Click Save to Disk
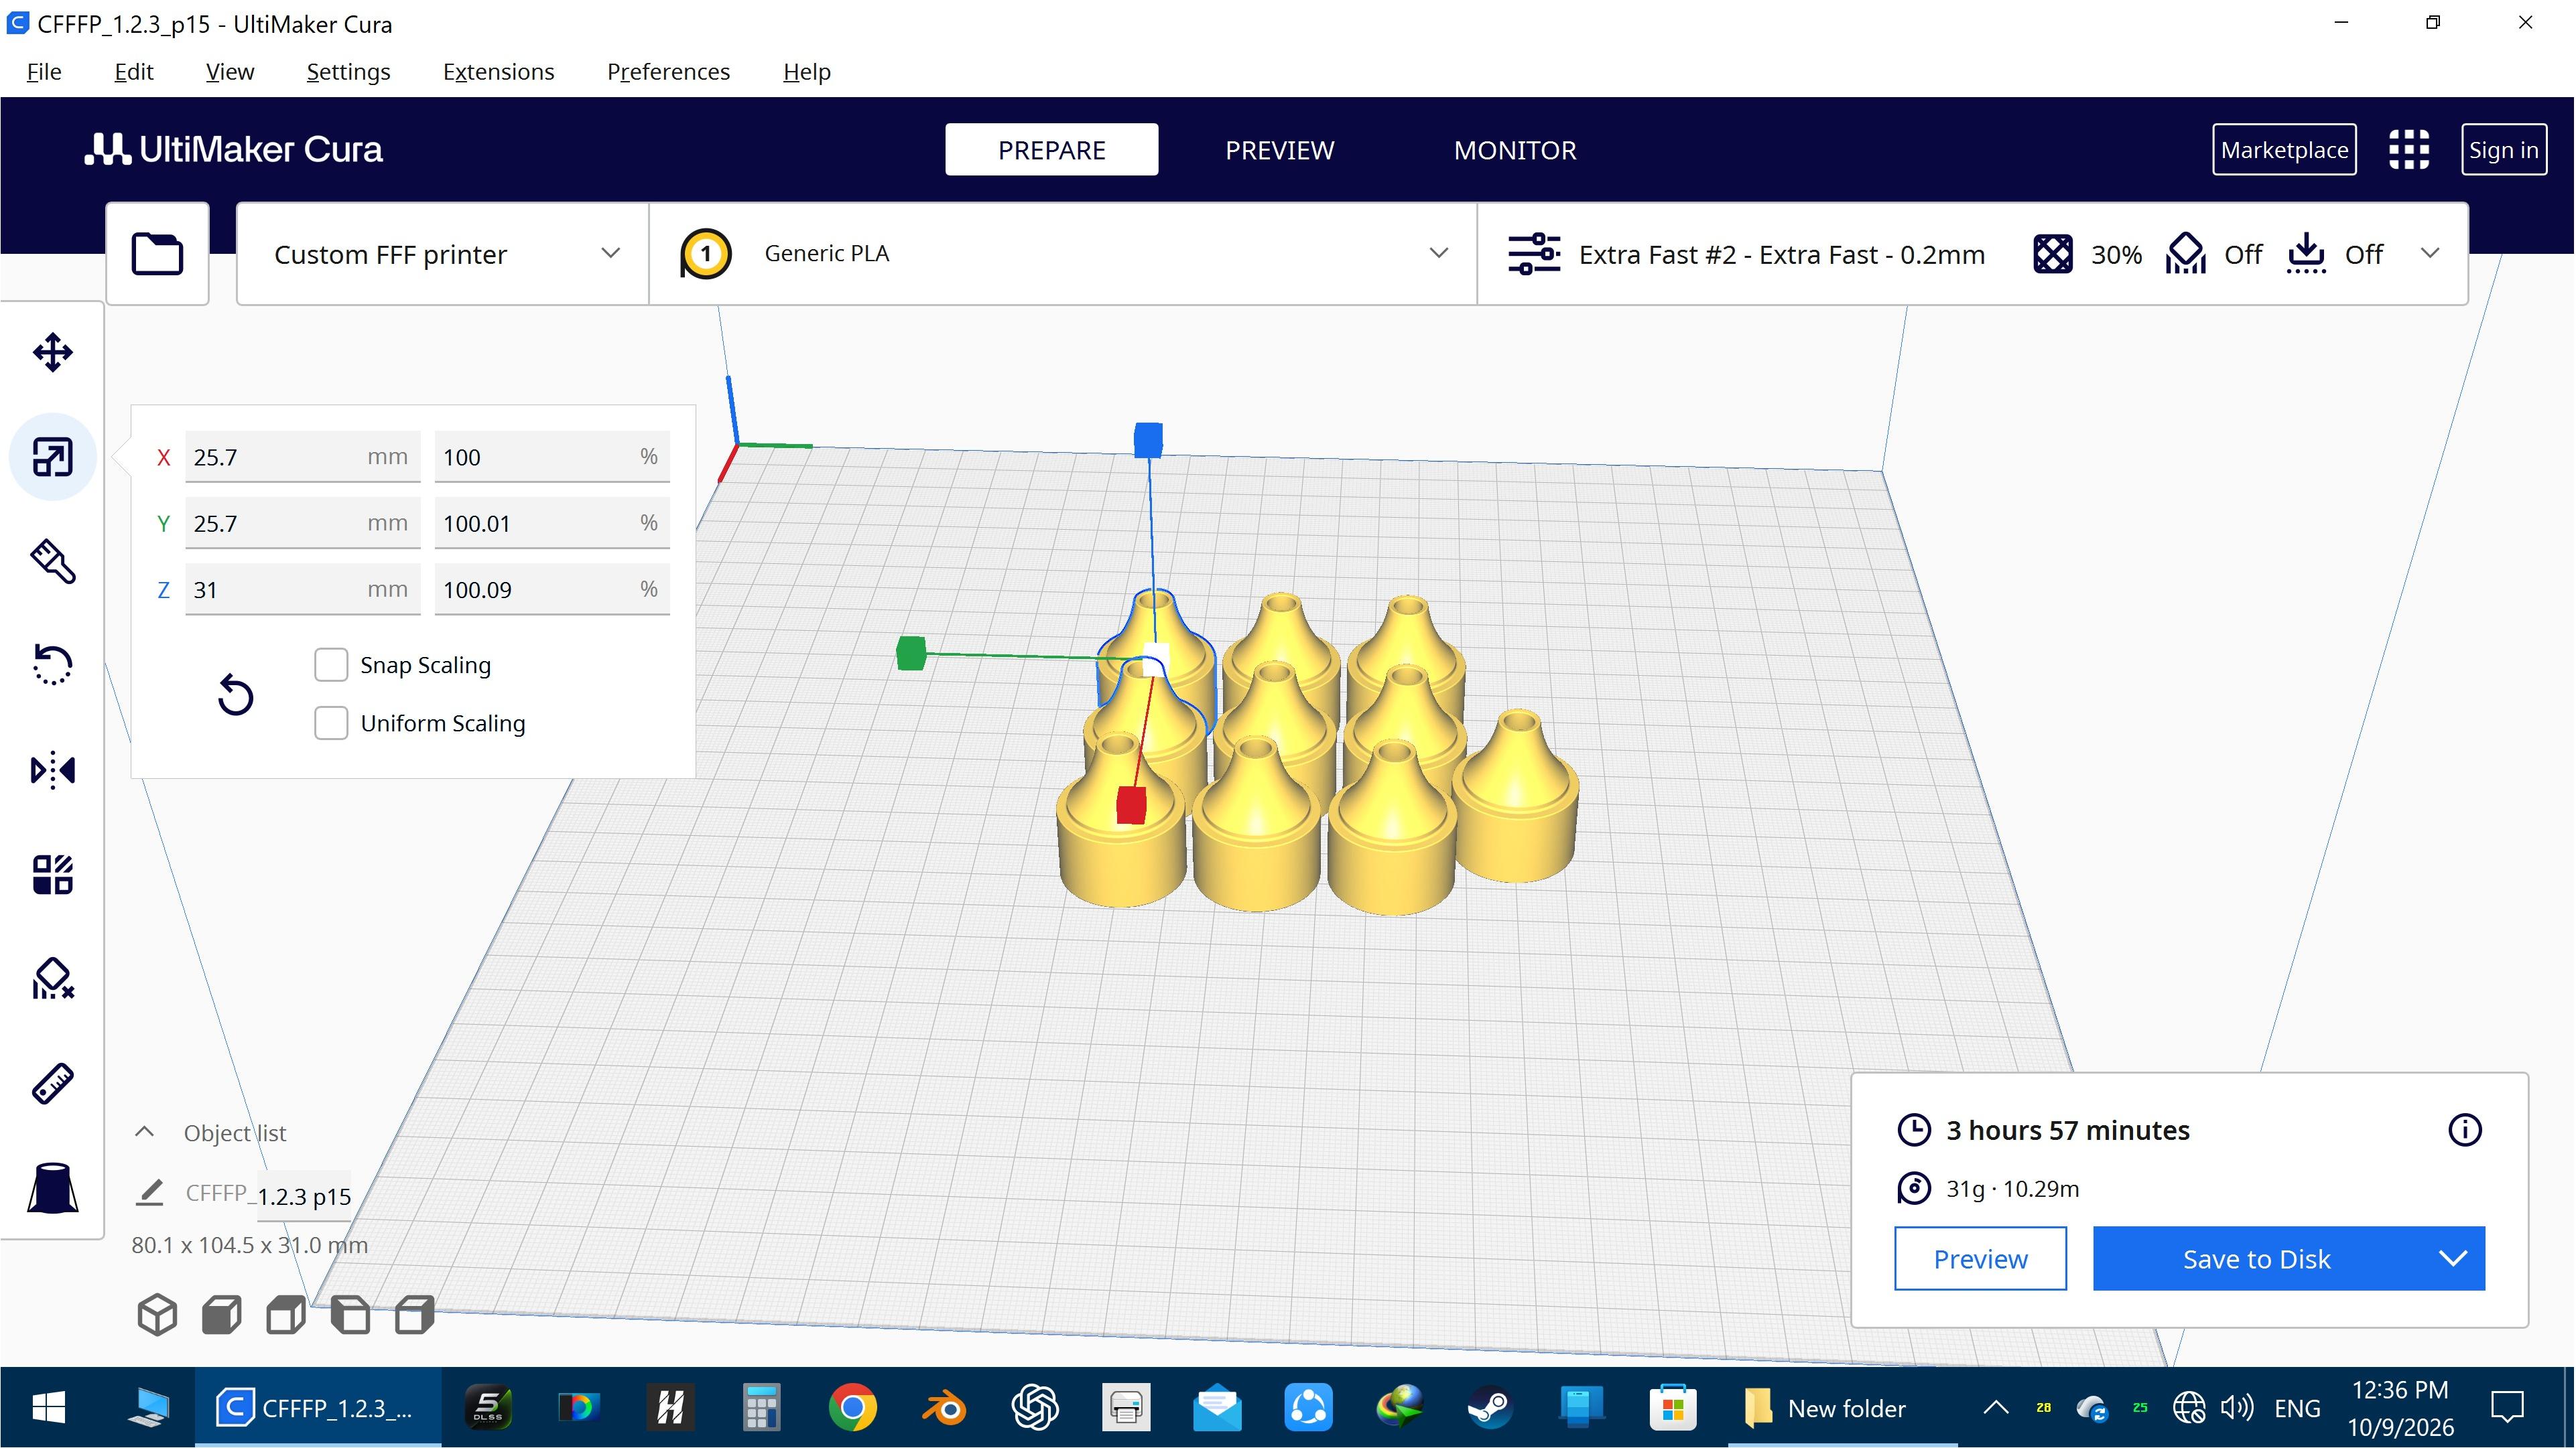Screen dimensions: 2576x1448 tap(2257, 1258)
